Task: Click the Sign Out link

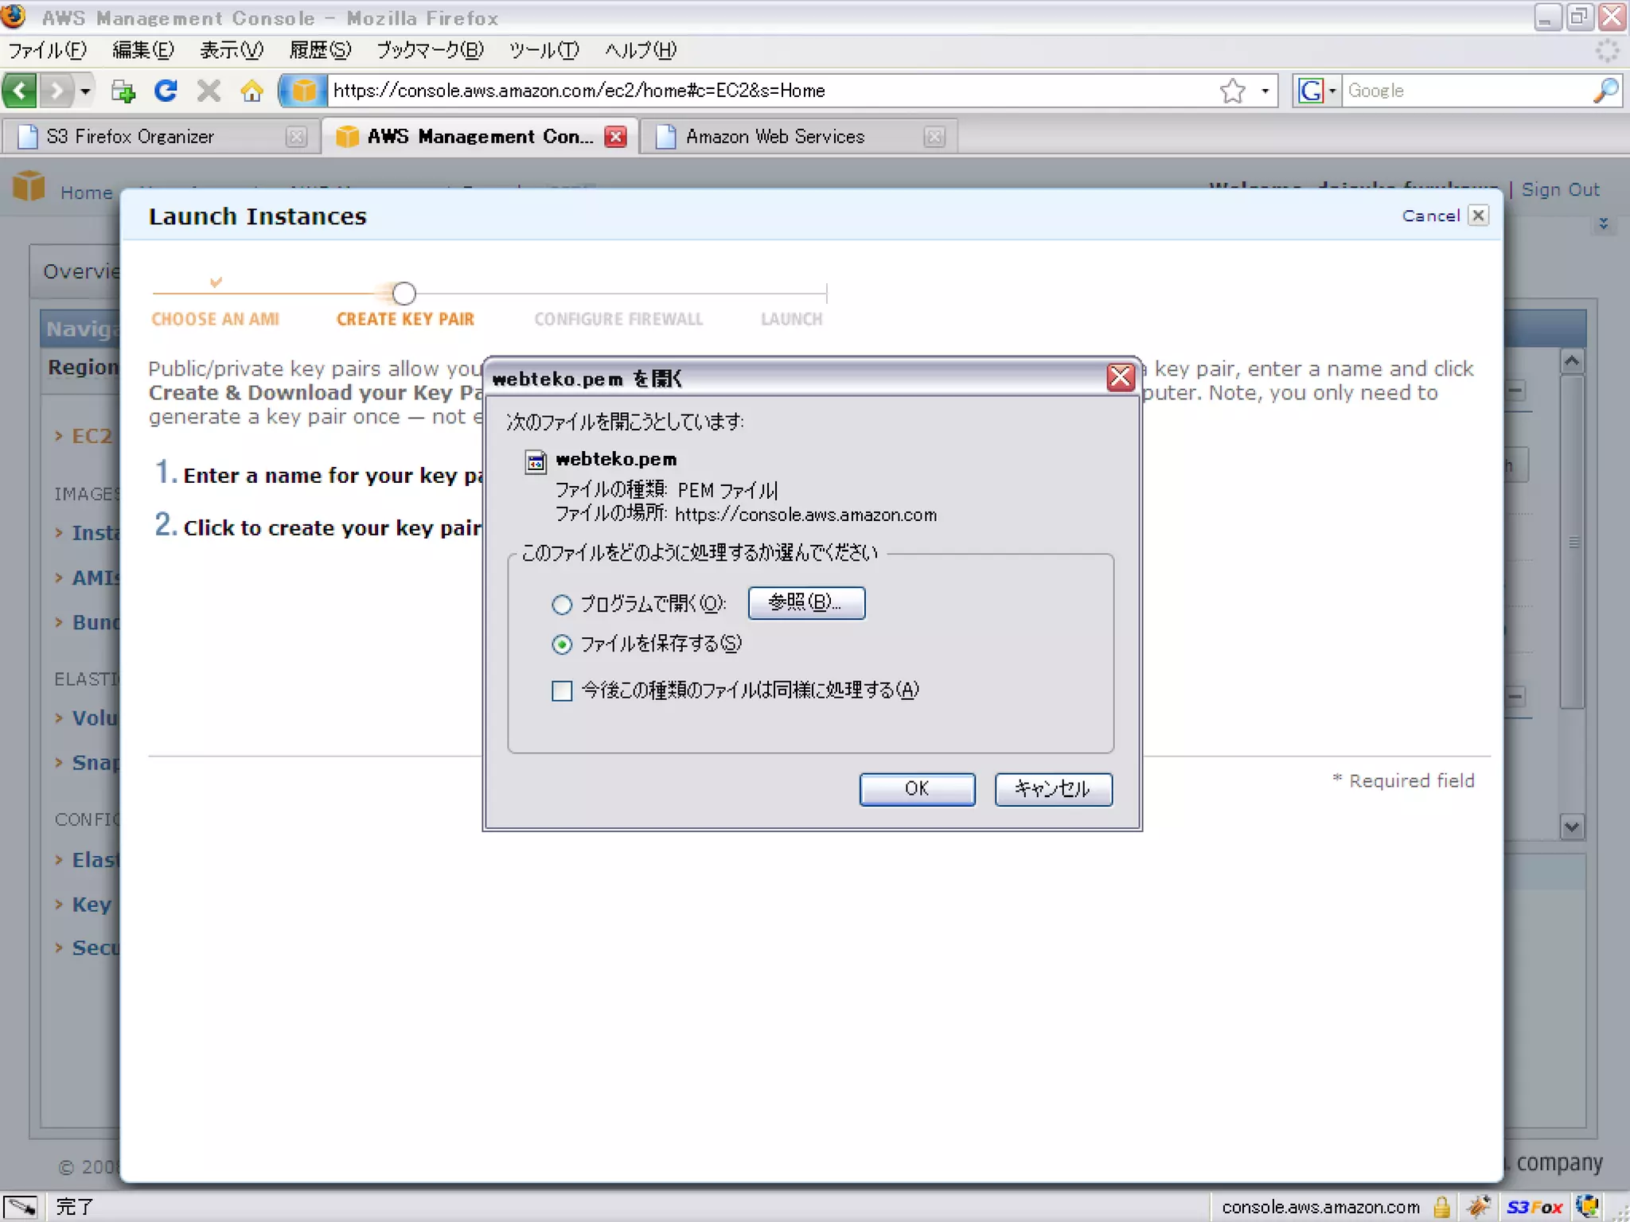Action: (x=1560, y=190)
